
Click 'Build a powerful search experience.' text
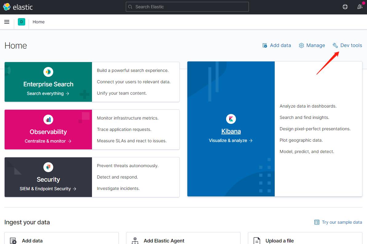tap(133, 70)
